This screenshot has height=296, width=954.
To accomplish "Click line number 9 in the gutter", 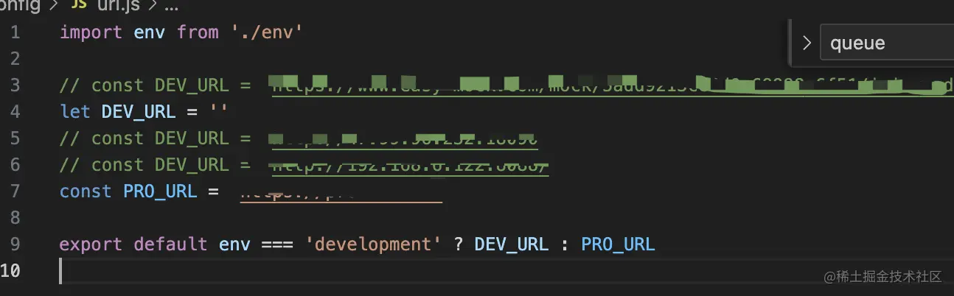I will pos(15,244).
